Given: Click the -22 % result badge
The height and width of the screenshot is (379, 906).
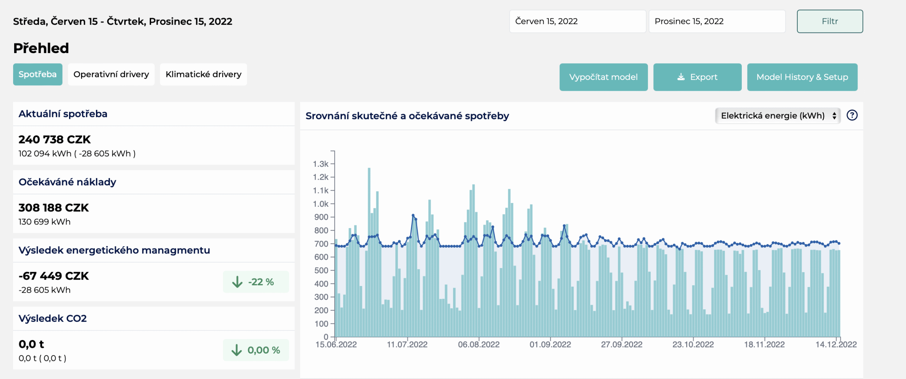Looking at the screenshot, I should point(256,282).
